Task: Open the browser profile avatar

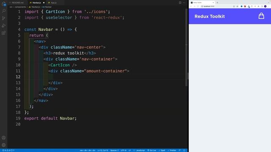Action: [x=265, y=6]
